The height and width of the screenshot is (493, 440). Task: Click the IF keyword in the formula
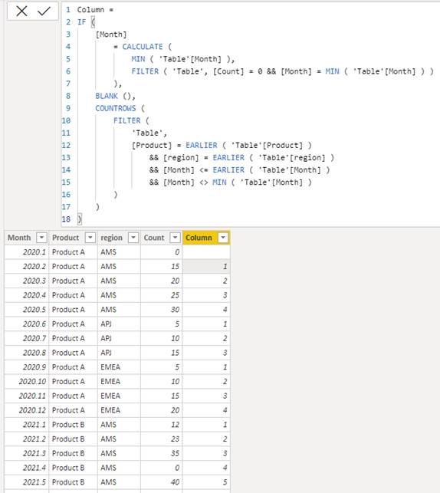pos(81,22)
